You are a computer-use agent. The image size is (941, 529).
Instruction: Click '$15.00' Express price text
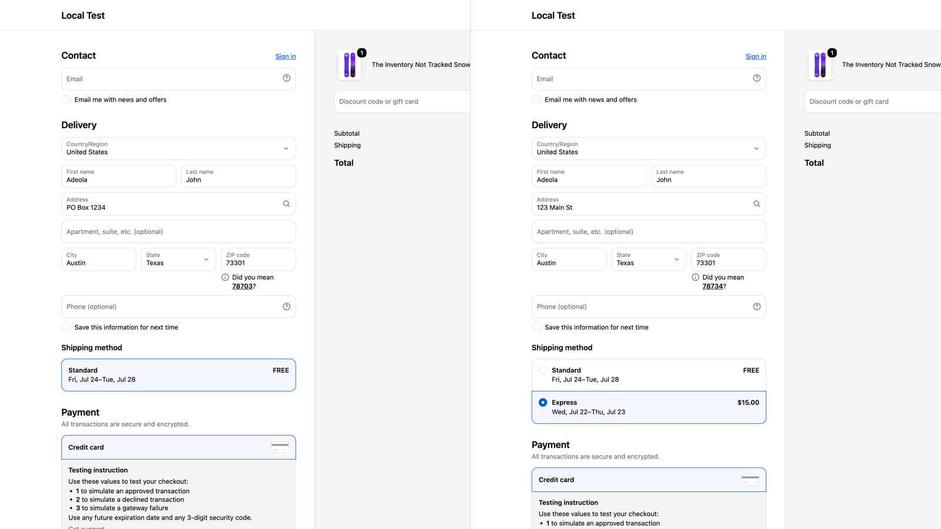[748, 403]
